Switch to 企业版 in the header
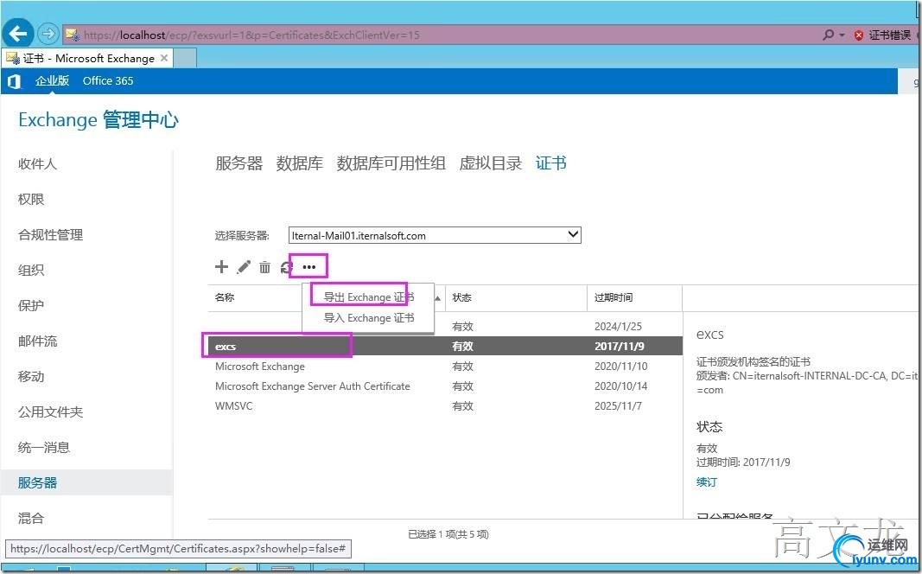922x574 pixels. (52, 81)
